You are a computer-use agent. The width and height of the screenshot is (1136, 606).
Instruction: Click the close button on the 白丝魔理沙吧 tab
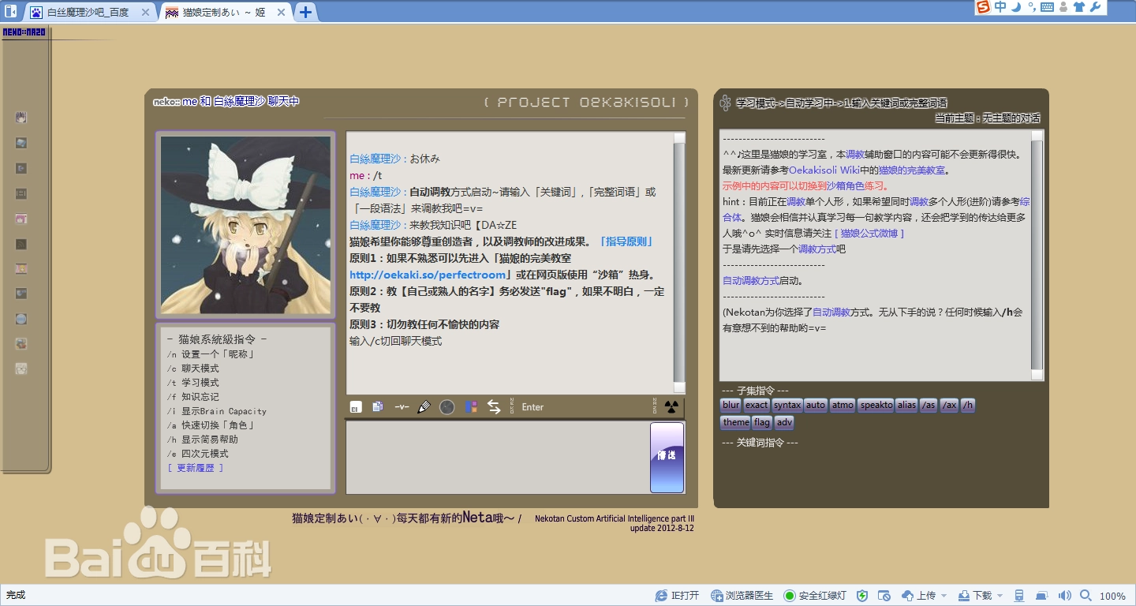(x=145, y=12)
